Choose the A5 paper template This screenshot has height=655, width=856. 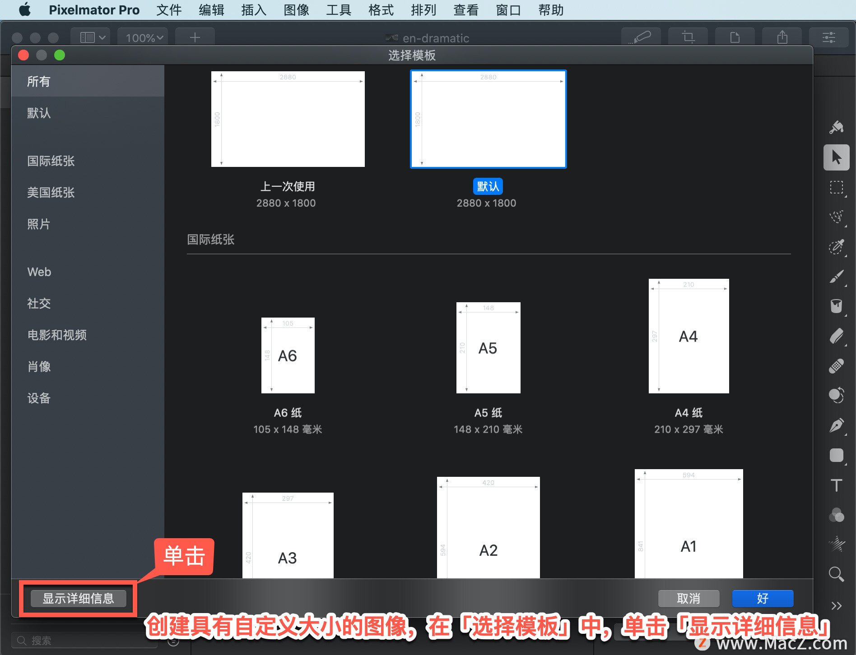point(488,348)
